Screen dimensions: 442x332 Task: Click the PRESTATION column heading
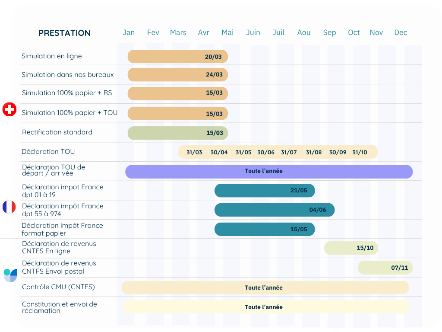(x=64, y=33)
